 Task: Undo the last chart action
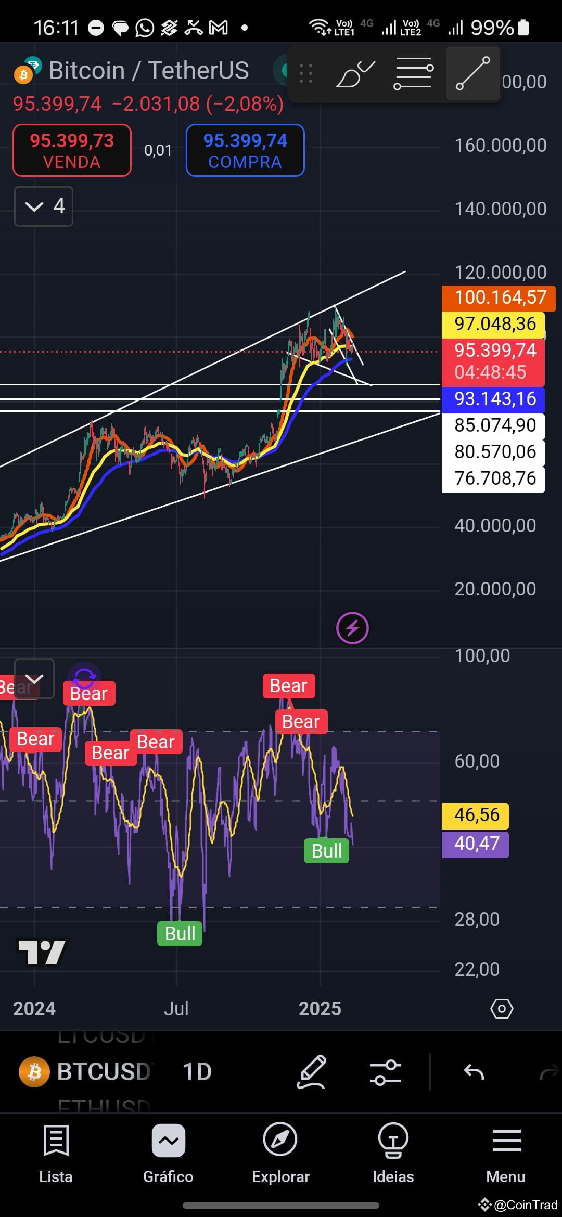click(474, 1072)
